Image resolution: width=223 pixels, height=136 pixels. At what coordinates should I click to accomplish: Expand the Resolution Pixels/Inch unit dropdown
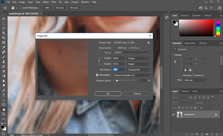coord(138,70)
